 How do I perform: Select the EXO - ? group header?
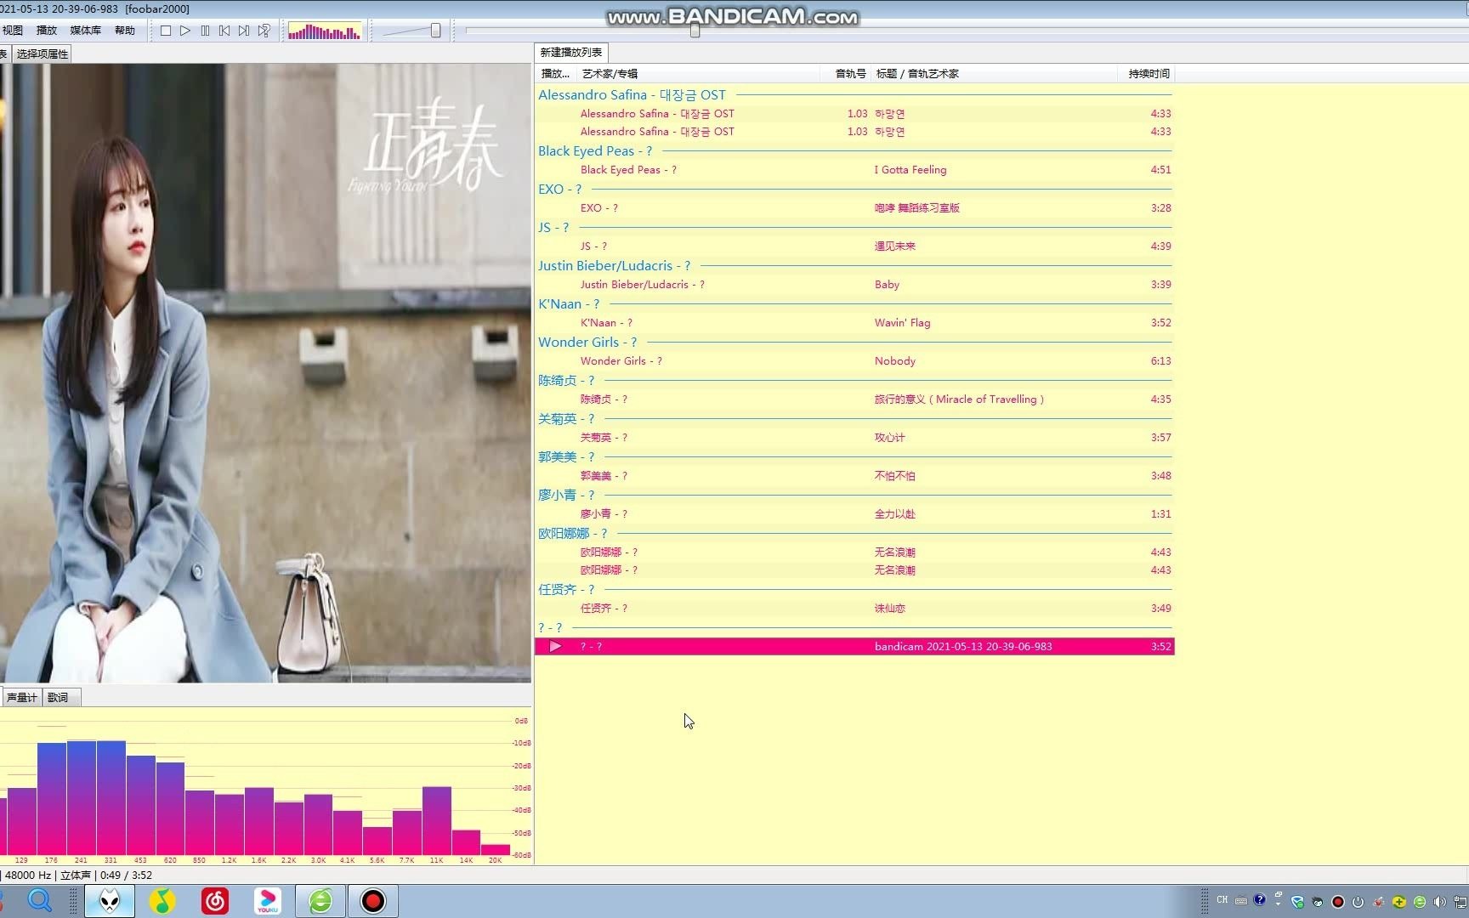click(854, 190)
